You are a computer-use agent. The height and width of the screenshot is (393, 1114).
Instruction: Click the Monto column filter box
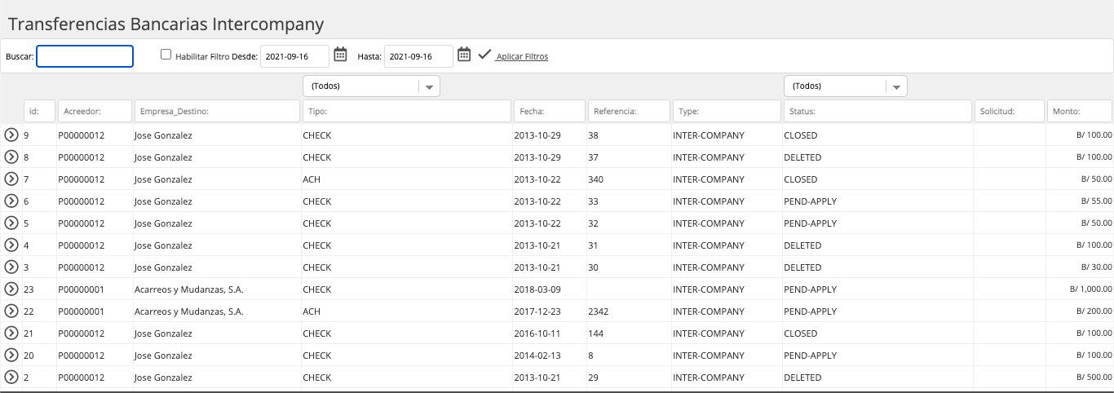[x=1080, y=111]
